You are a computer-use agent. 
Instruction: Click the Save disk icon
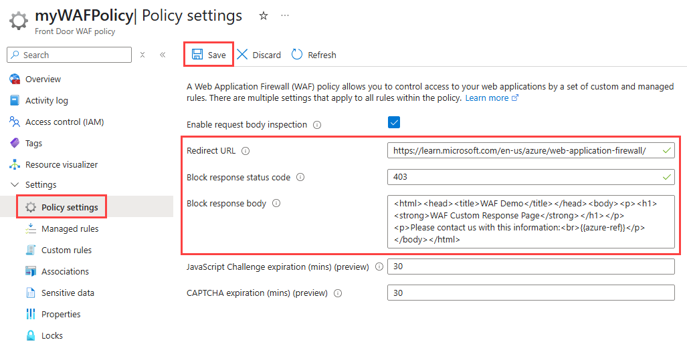[x=197, y=55]
